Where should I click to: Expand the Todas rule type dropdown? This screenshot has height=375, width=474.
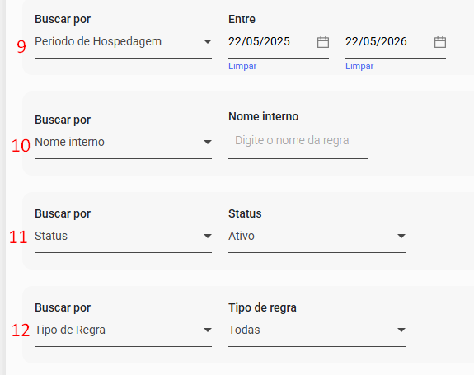pyautogui.click(x=317, y=330)
